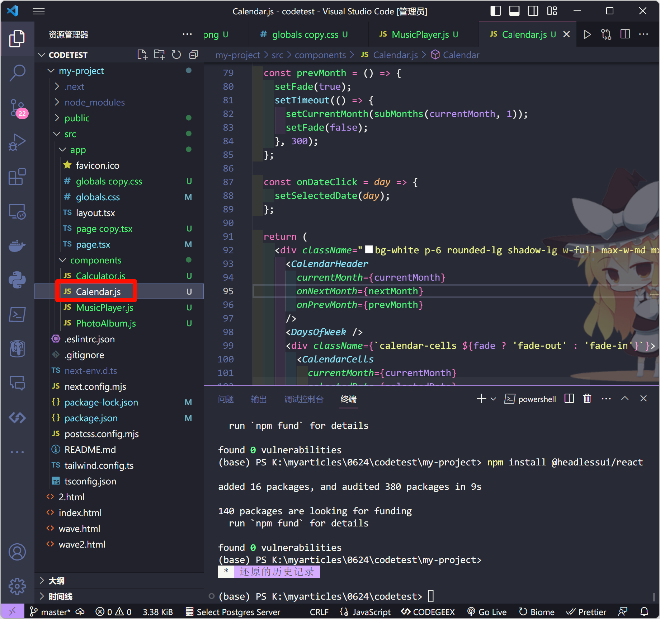Viewport: 660px width, 619px height.
Task: Open Explorer more actions ellipsis
Action: coord(187,34)
